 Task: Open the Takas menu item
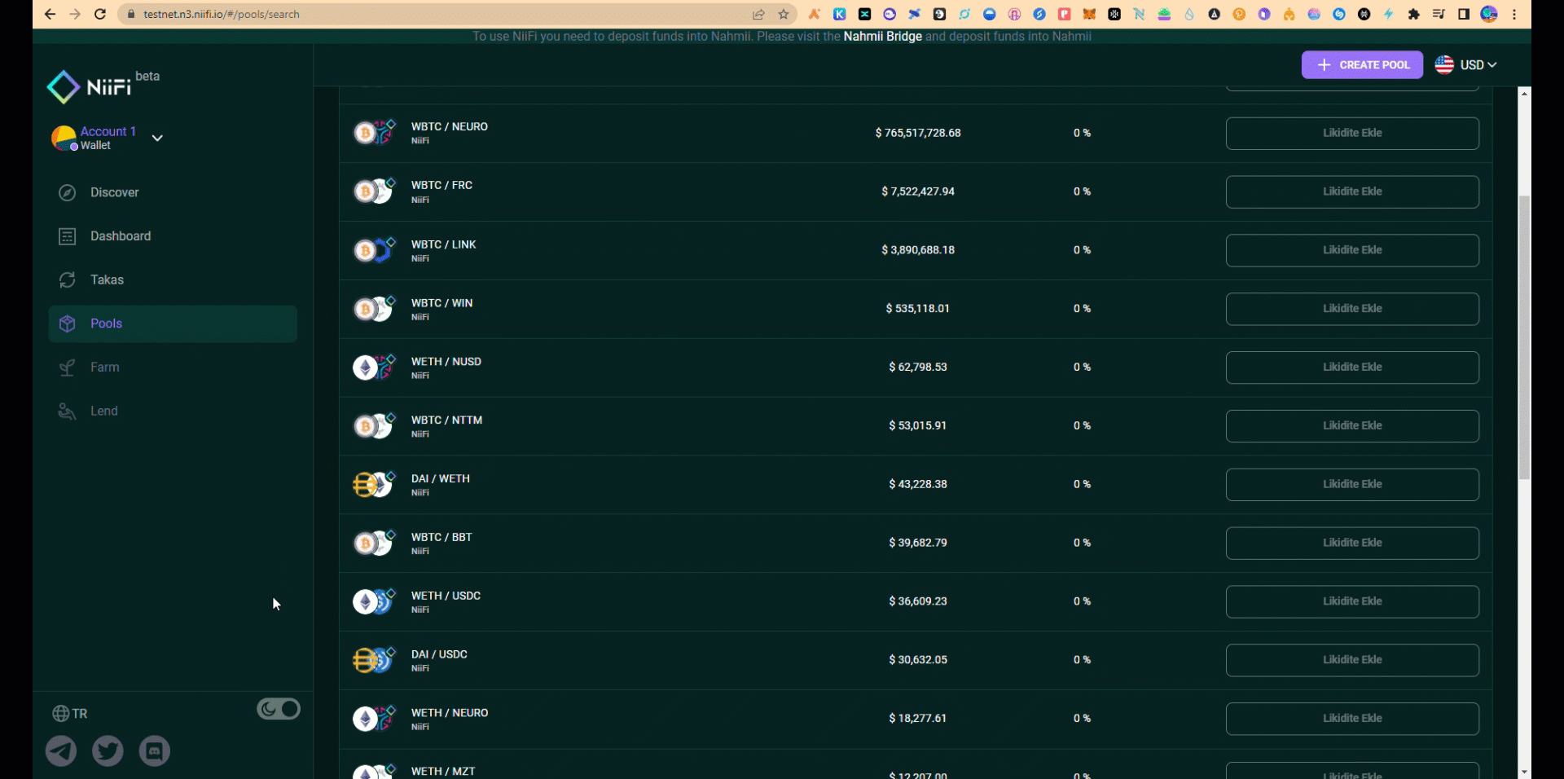(173, 279)
